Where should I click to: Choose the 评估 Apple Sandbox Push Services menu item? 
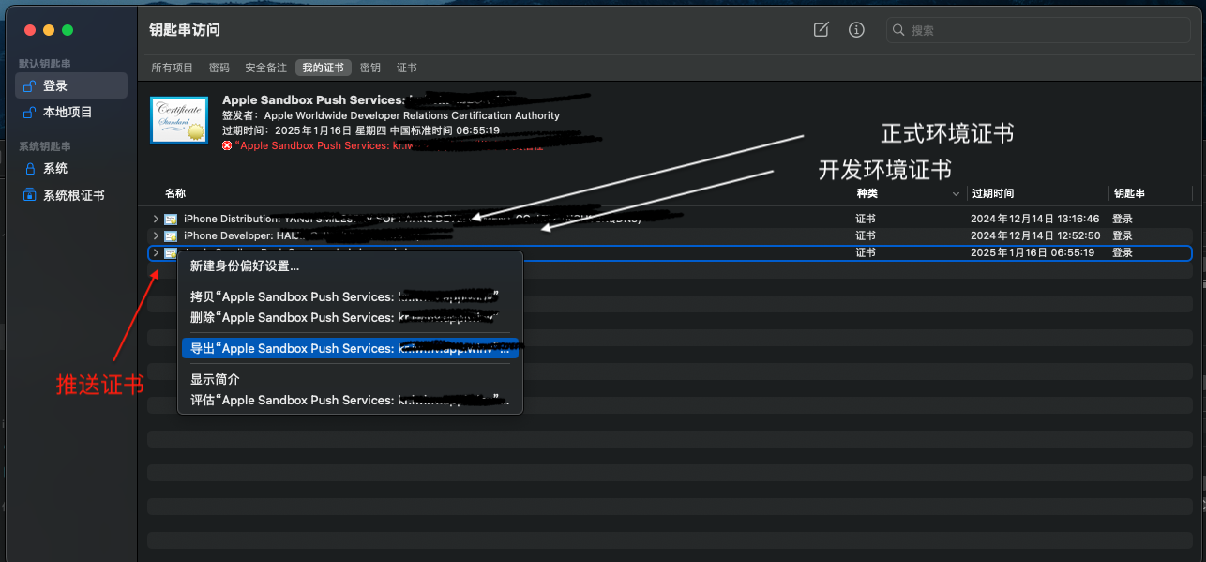[349, 400]
